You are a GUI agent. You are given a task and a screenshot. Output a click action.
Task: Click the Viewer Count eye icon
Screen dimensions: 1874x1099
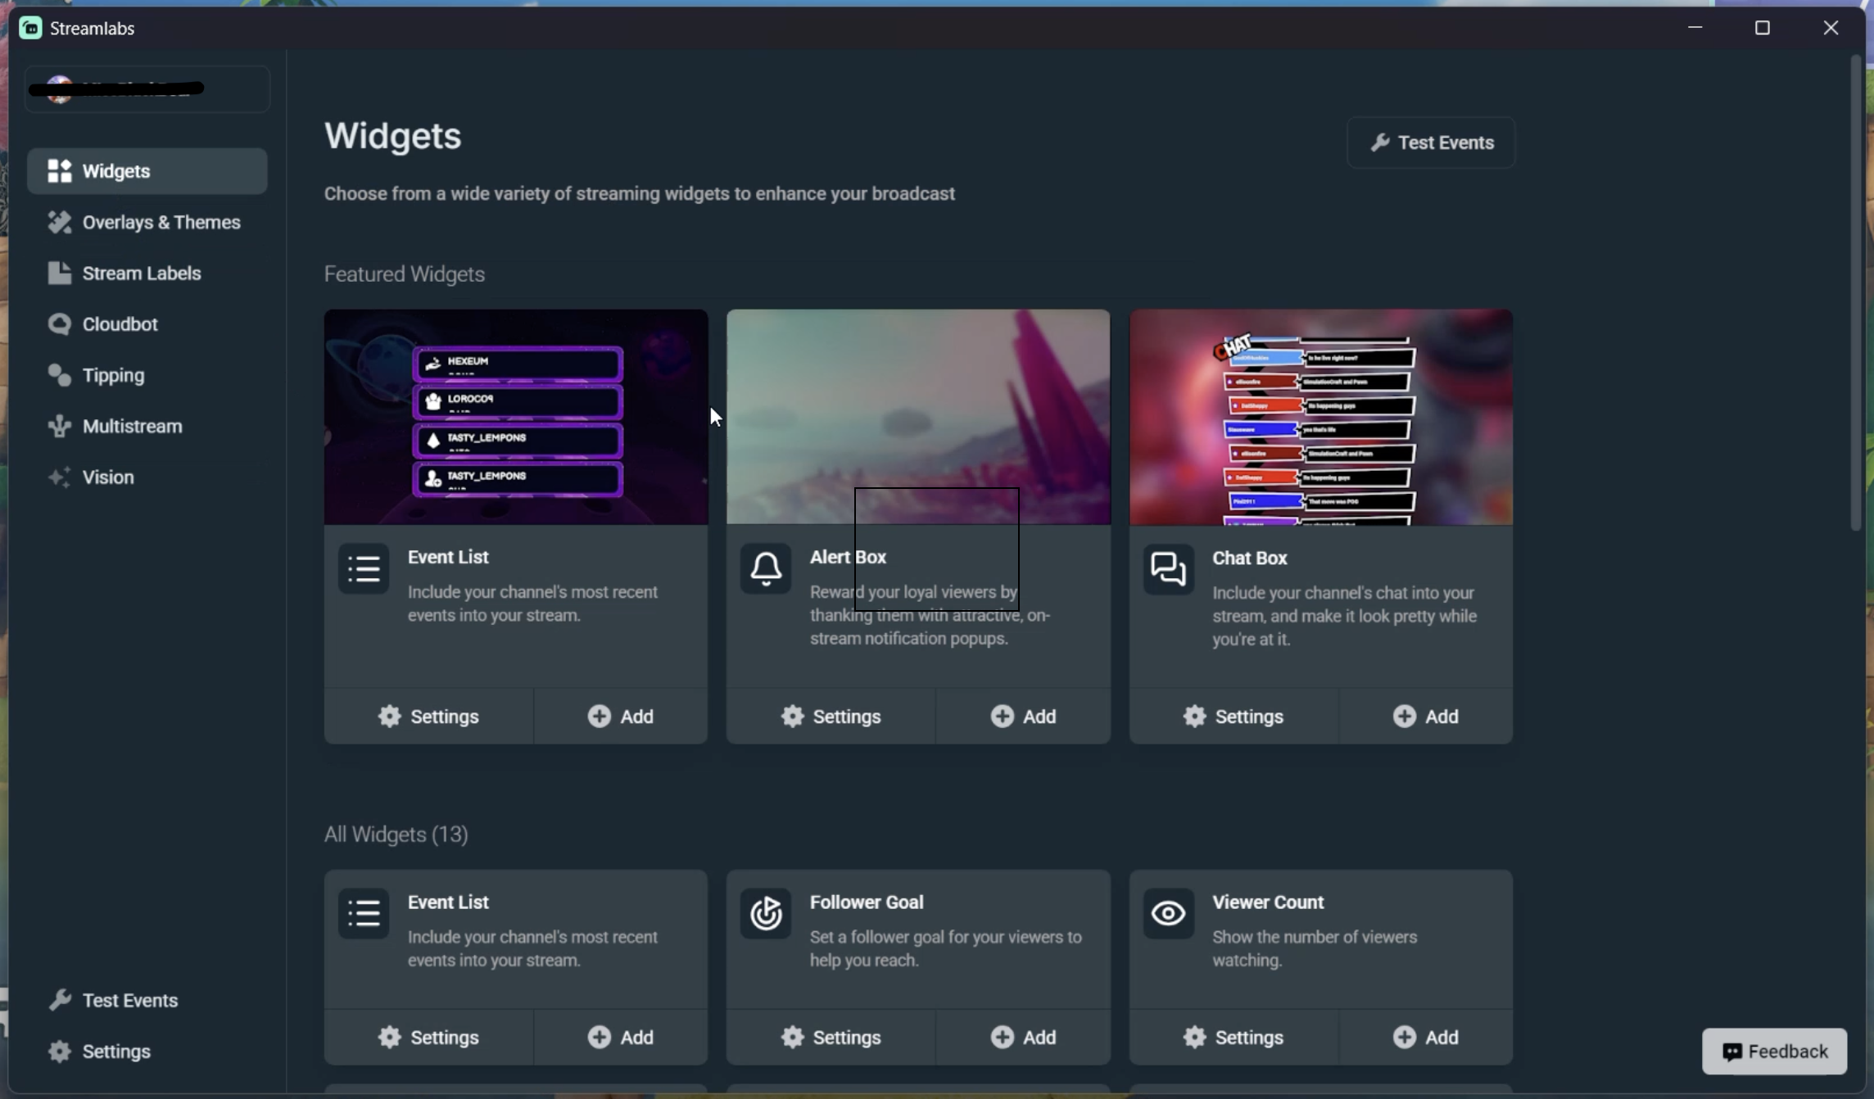(1169, 913)
